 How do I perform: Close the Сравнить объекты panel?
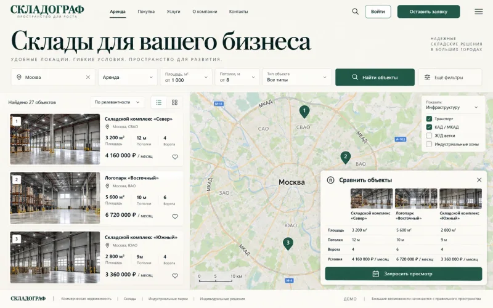[x=479, y=180]
